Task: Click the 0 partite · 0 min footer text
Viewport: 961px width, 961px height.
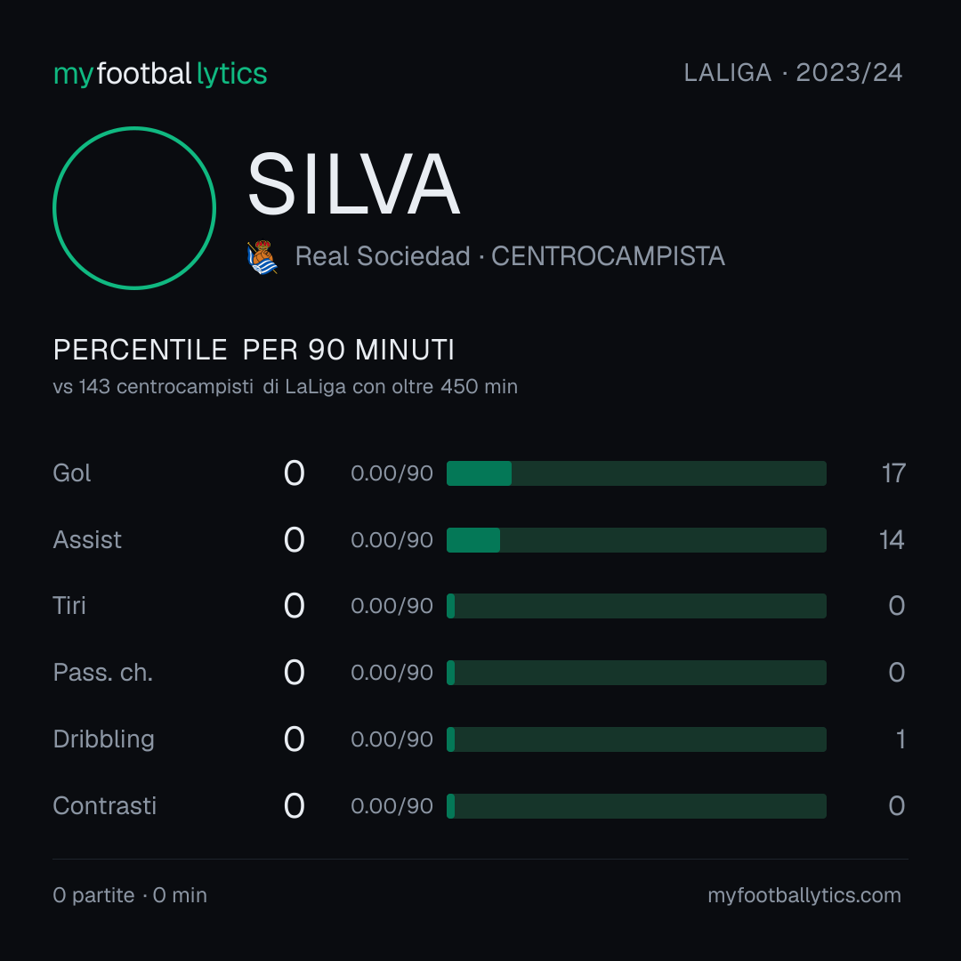Action: click(x=130, y=895)
